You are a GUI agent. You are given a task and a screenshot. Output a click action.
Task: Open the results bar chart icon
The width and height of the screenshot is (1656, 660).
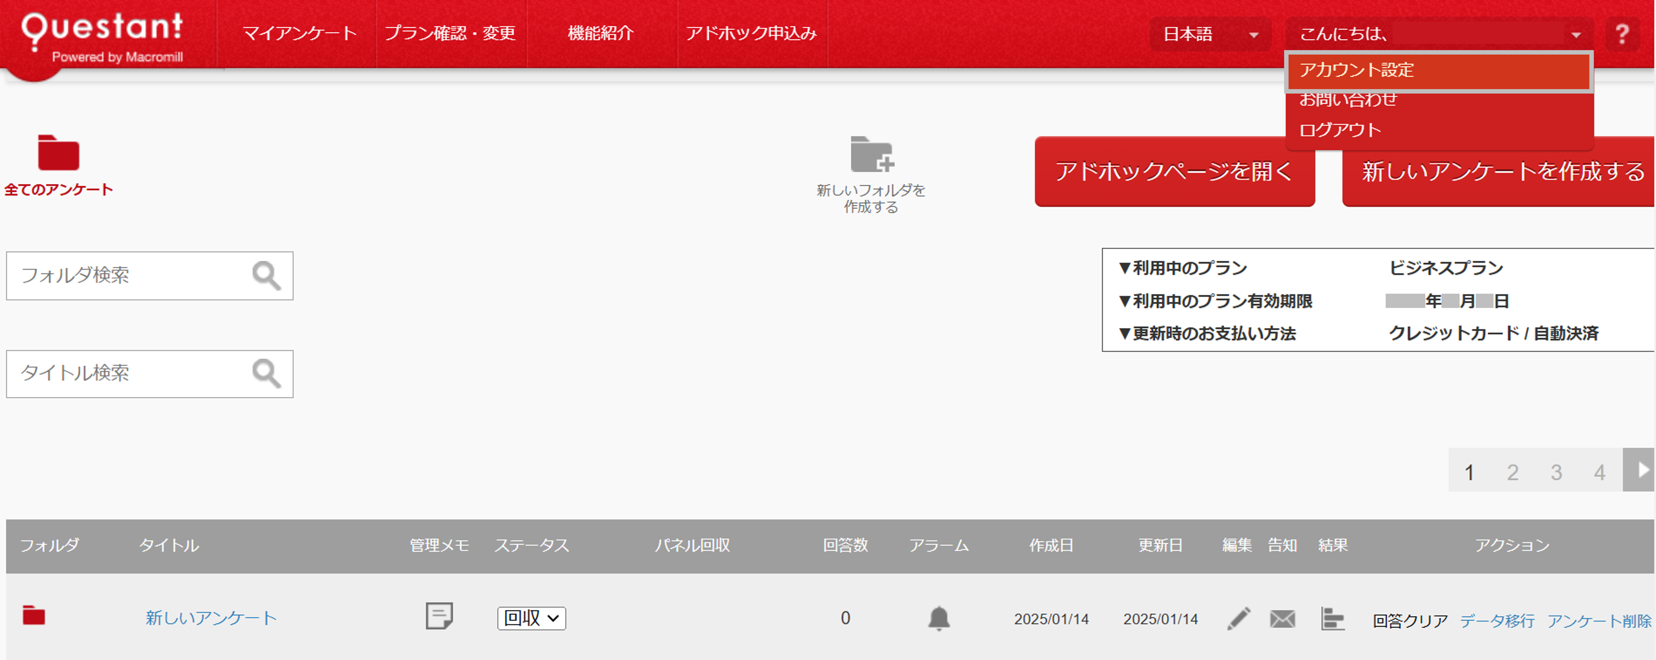1333,618
